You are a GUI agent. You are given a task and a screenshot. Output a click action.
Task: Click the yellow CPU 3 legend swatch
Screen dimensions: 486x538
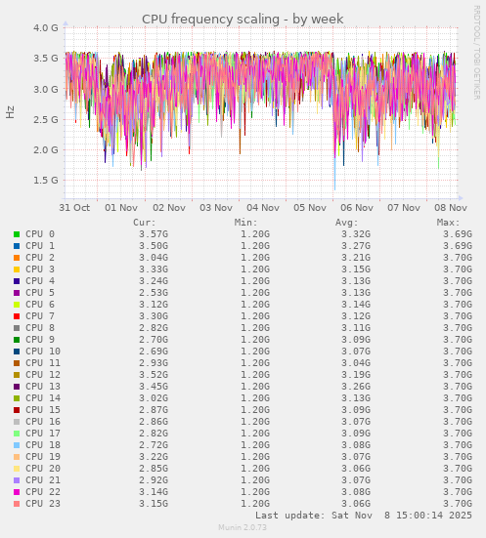[17, 269]
